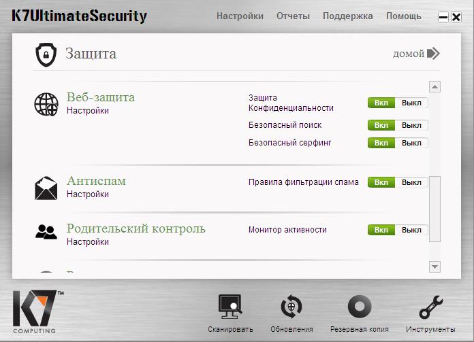Viewport: 474px width, 342px height.
Task: Click the scrollbar up arrow
Action: click(434, 87)
